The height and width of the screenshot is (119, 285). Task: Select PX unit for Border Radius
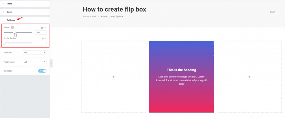(43, 39)
